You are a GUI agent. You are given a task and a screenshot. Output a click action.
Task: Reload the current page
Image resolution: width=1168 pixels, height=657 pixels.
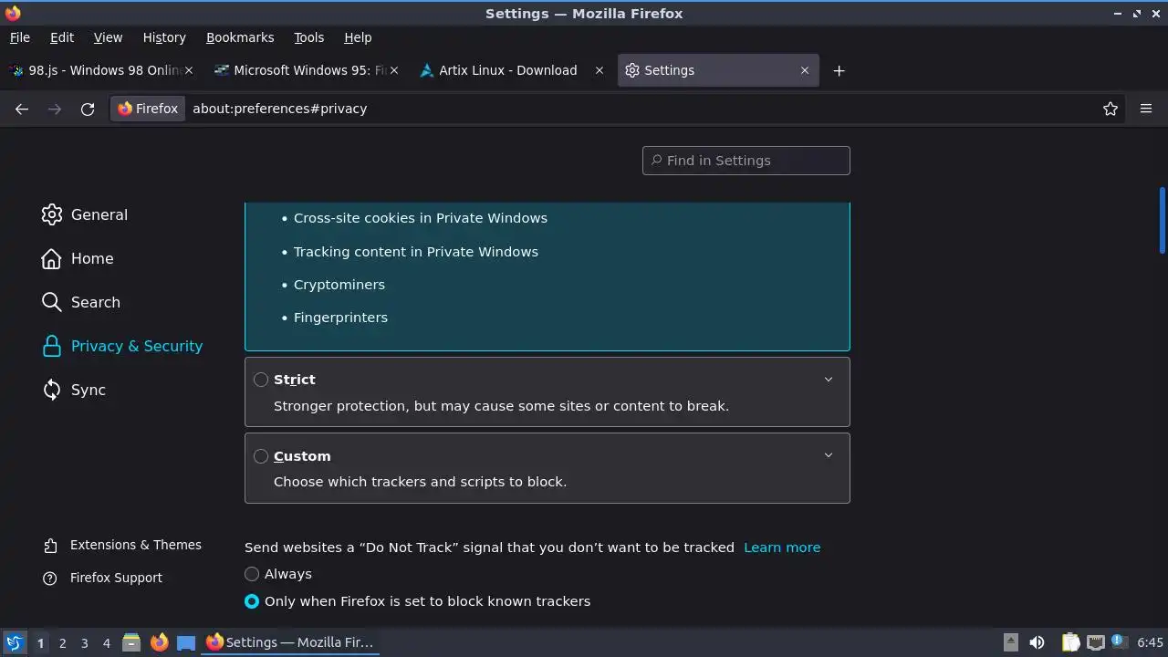(88, 109)
